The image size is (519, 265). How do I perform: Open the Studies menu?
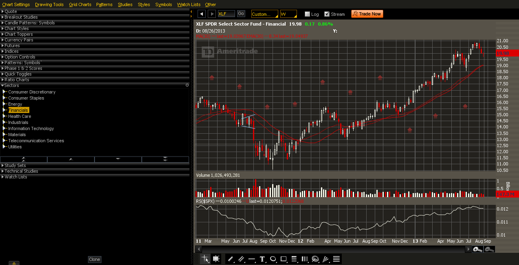(x=125, y=4)
